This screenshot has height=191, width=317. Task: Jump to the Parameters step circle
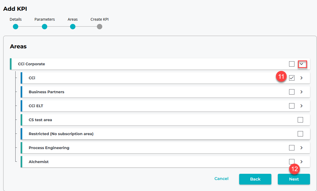pyautogui.click(x=45, y=27)
